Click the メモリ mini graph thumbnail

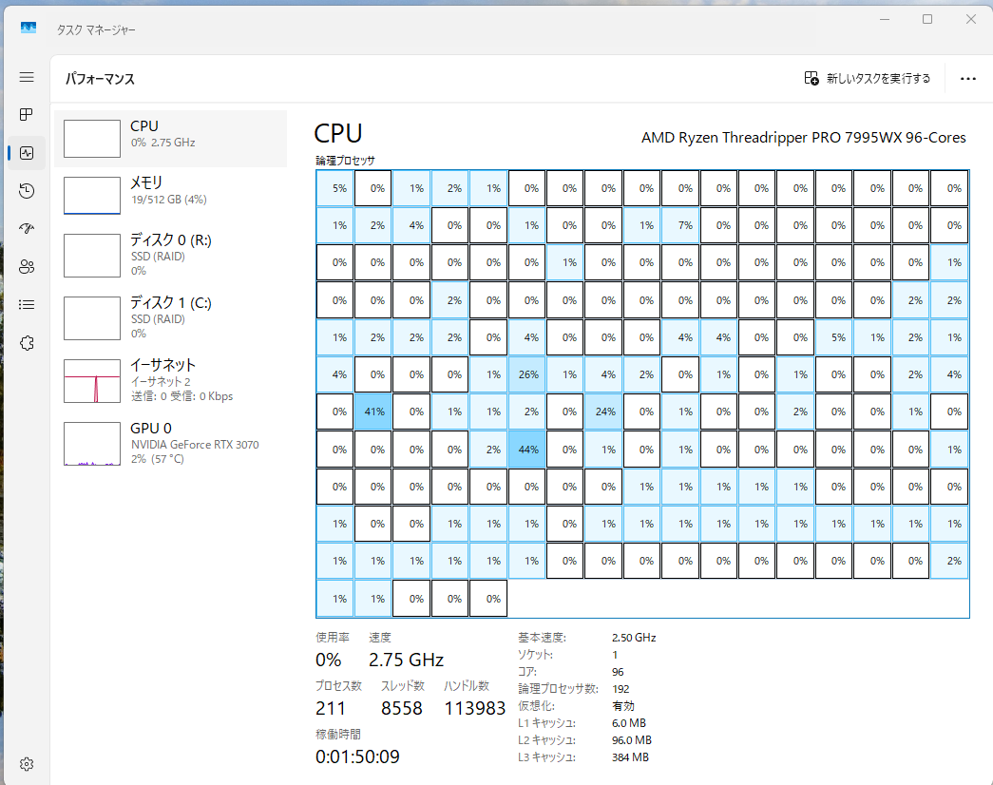(x=92, y=195)
